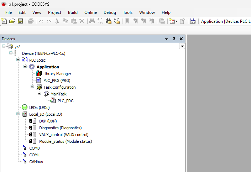The width and height of the screenshot is (251, 172).
Task: Click the Application gear icon
Action: 32,67
